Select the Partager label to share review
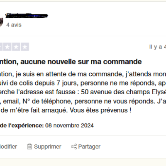166x166 pixels. 89,146
